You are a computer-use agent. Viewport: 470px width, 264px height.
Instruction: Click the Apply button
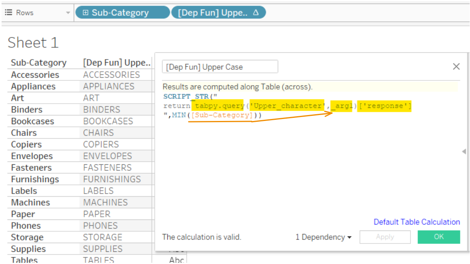click(x=385, y=237)
